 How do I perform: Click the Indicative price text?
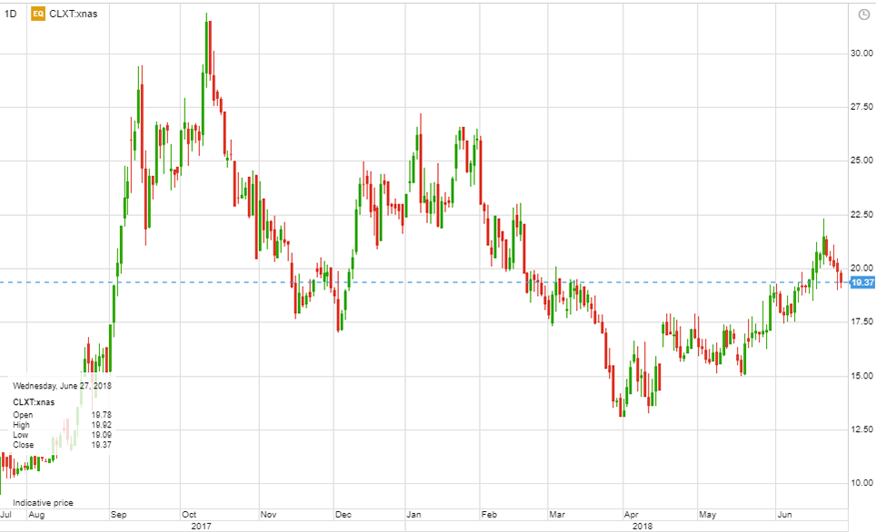pyautogui.click(x=43, y=502)
